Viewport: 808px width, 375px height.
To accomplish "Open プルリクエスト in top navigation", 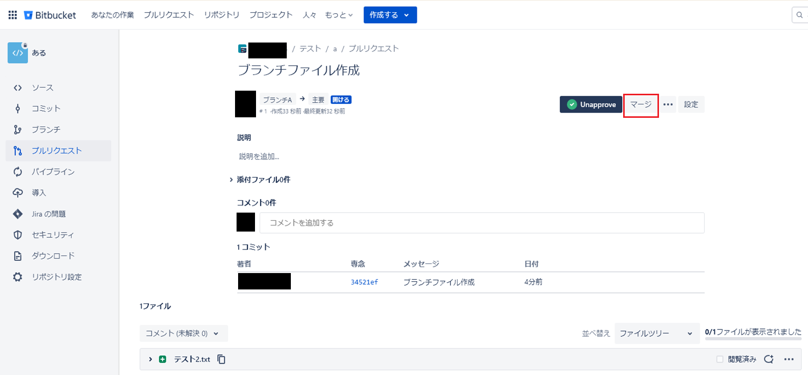I will pos(169,15).
